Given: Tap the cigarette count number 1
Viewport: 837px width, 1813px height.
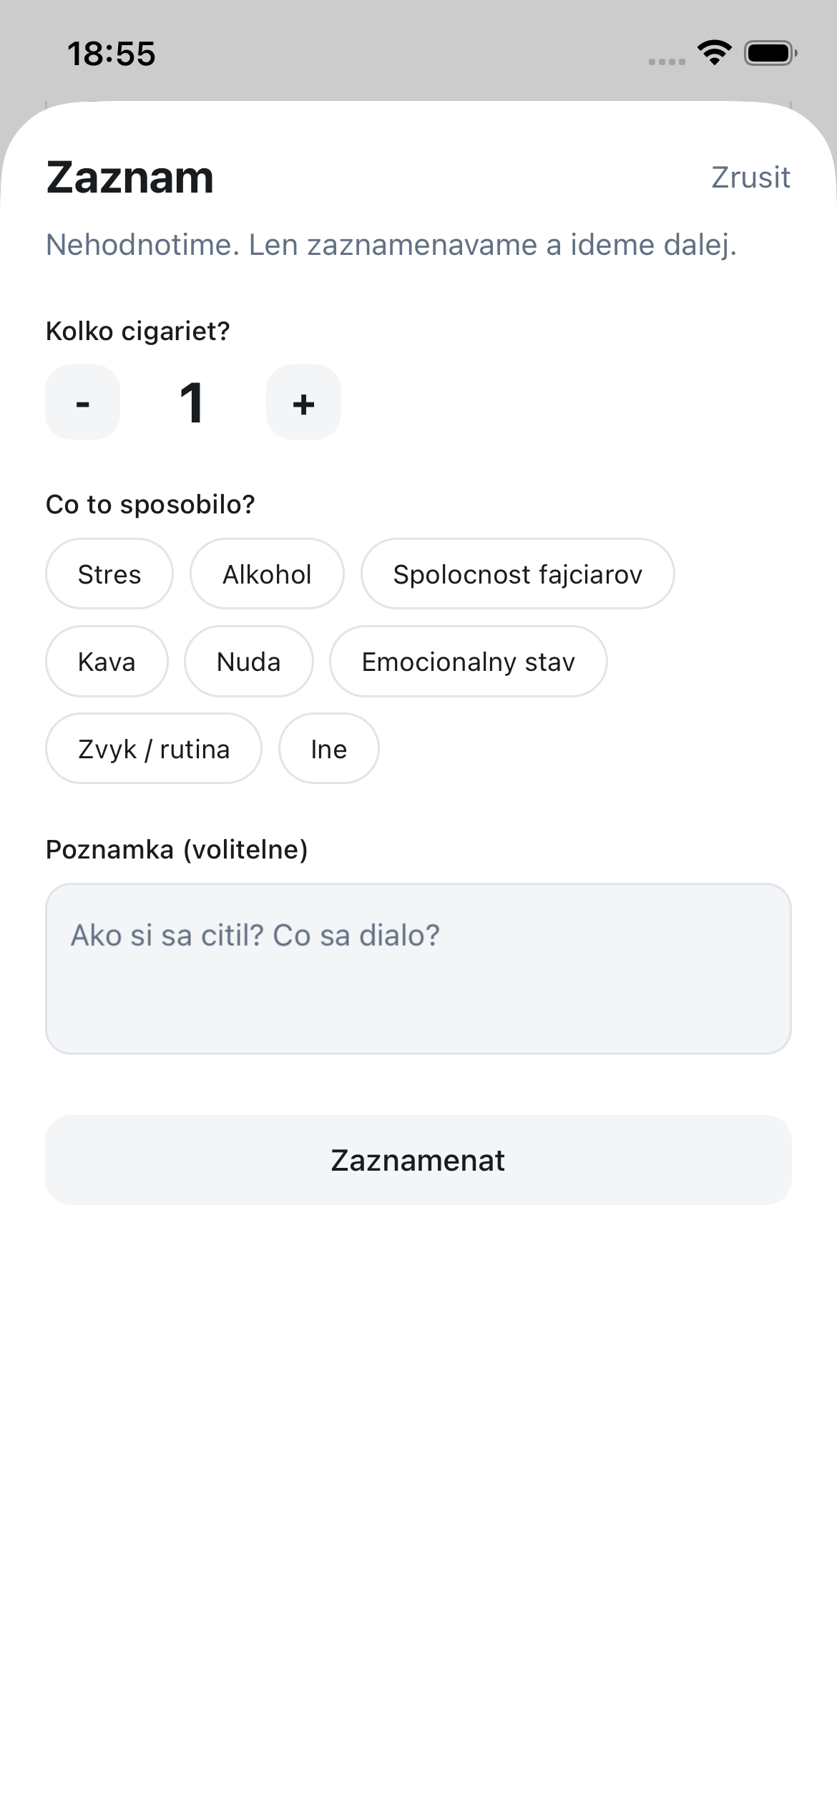Looking at the screenshot, I should click(x=192, y=402).
